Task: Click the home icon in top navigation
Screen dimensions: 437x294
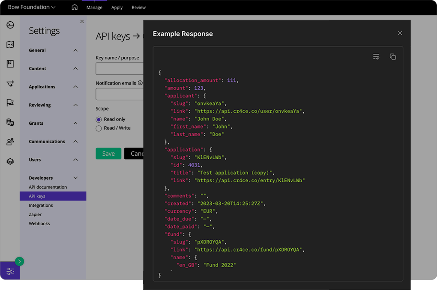Action: click(x=75, y=7)
